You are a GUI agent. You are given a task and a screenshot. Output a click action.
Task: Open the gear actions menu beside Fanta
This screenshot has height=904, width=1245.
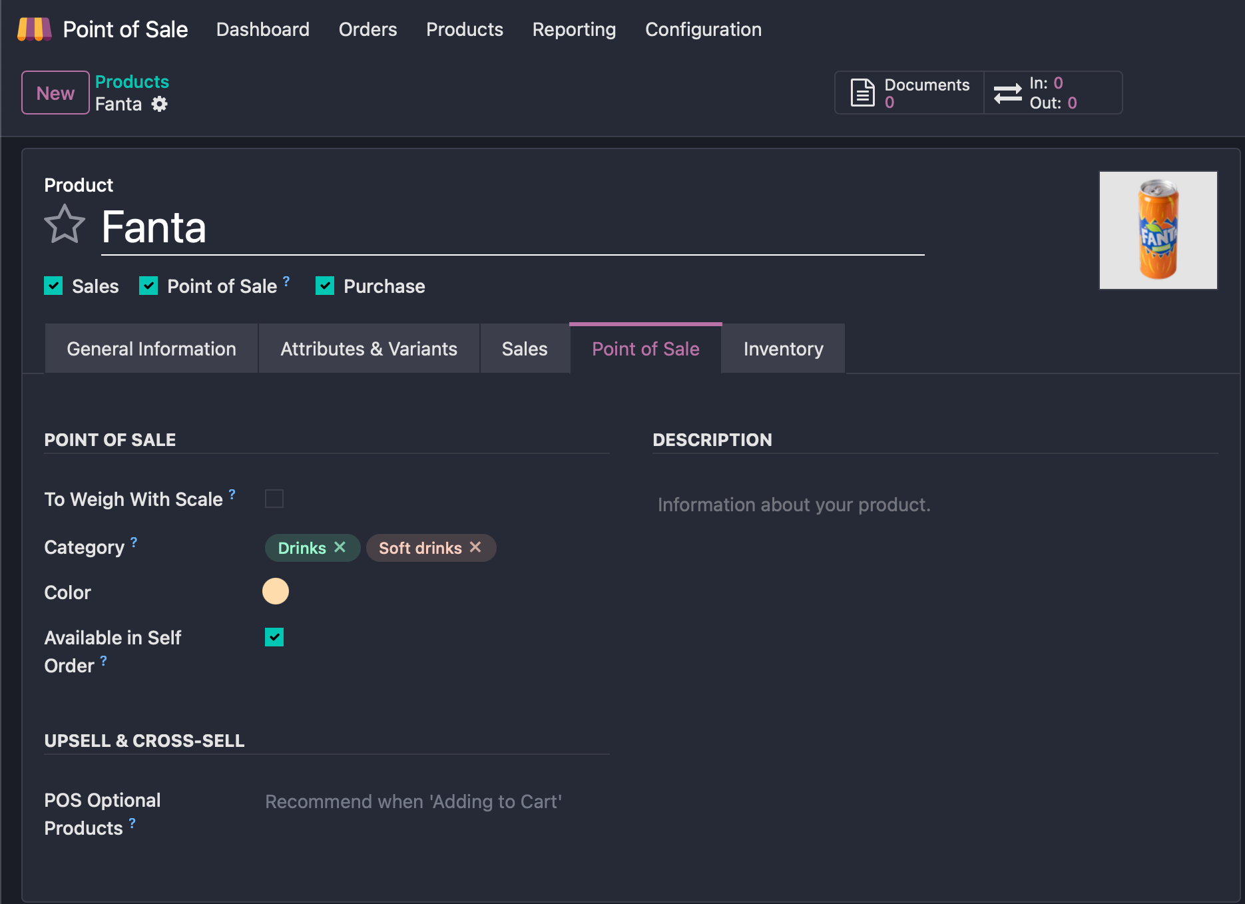point(159,104)
